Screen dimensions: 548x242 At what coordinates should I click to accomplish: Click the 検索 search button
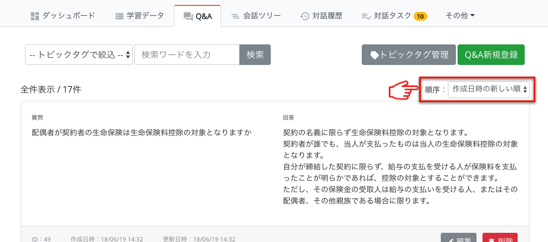(255, 55)
